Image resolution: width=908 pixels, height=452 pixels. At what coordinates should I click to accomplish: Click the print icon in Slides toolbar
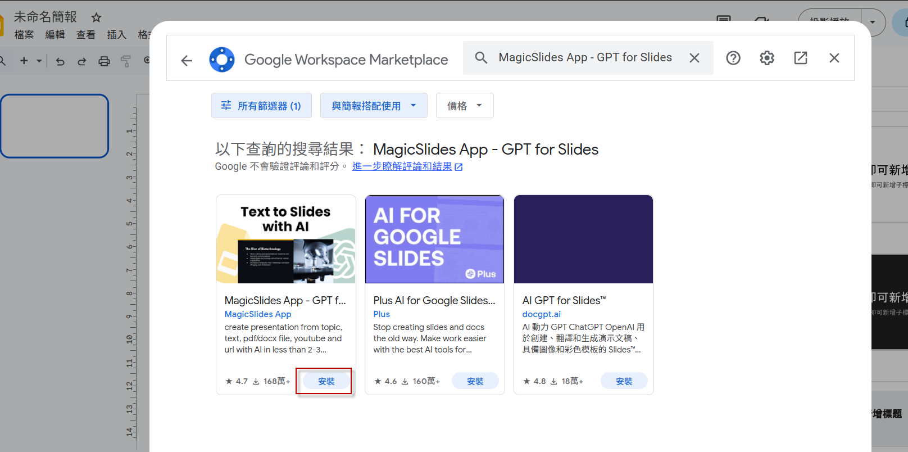104,61
